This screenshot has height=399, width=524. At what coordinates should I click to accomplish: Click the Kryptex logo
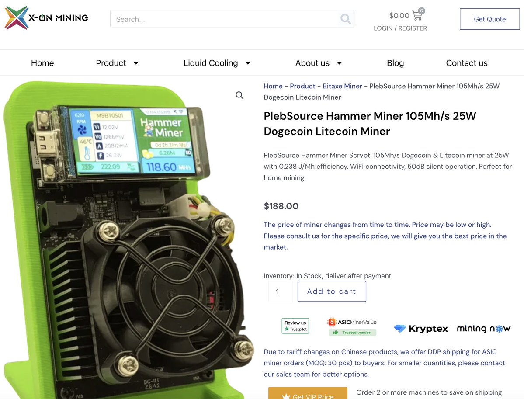coord(421,329)
